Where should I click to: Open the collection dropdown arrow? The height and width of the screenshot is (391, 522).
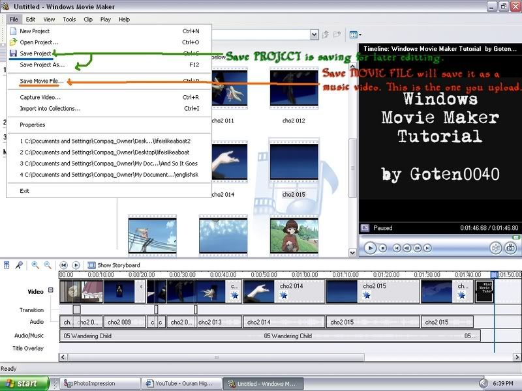click(x=314, y=35)
